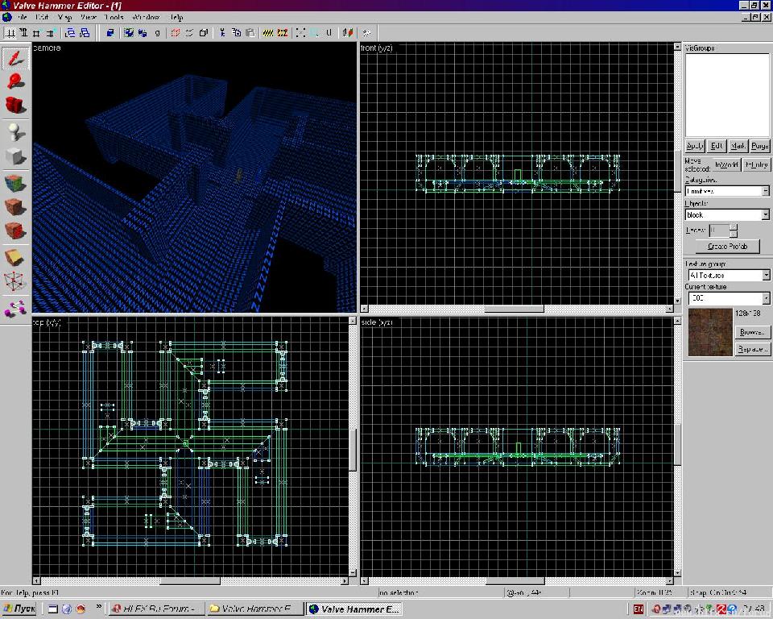Increase the Faces value with up arrow

[734, 227]
